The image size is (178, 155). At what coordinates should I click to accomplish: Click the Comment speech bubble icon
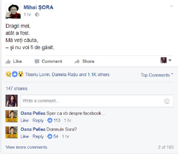coord(37,61)
